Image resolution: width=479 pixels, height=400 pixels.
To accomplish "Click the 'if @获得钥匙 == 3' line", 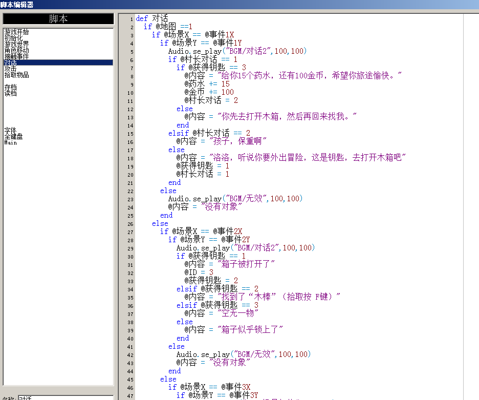I will click(211, 67).
